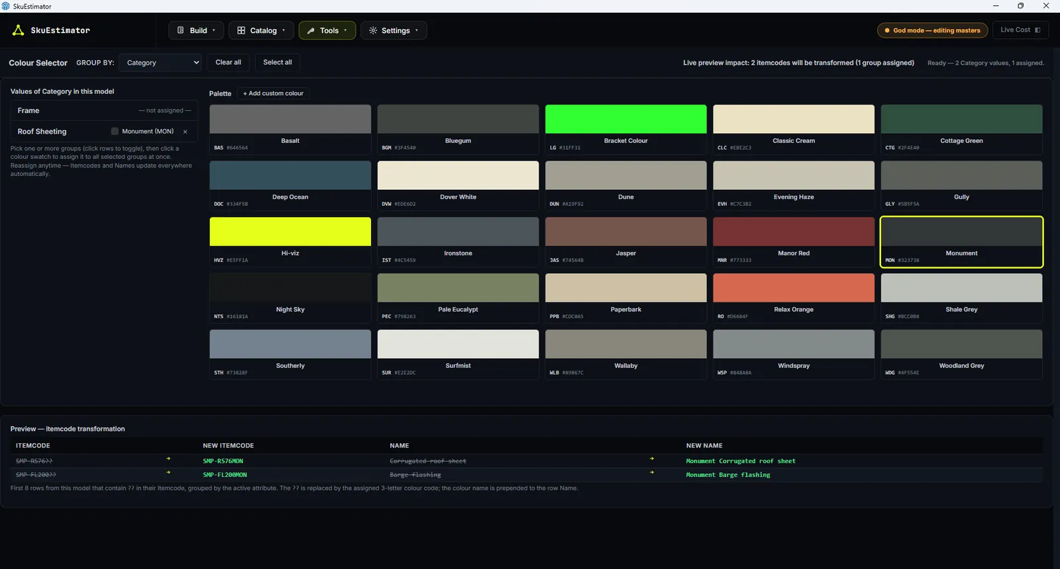1060x569 pixels.
Task: Select the Roof Sheeting category row
Action: pos(104,132)
